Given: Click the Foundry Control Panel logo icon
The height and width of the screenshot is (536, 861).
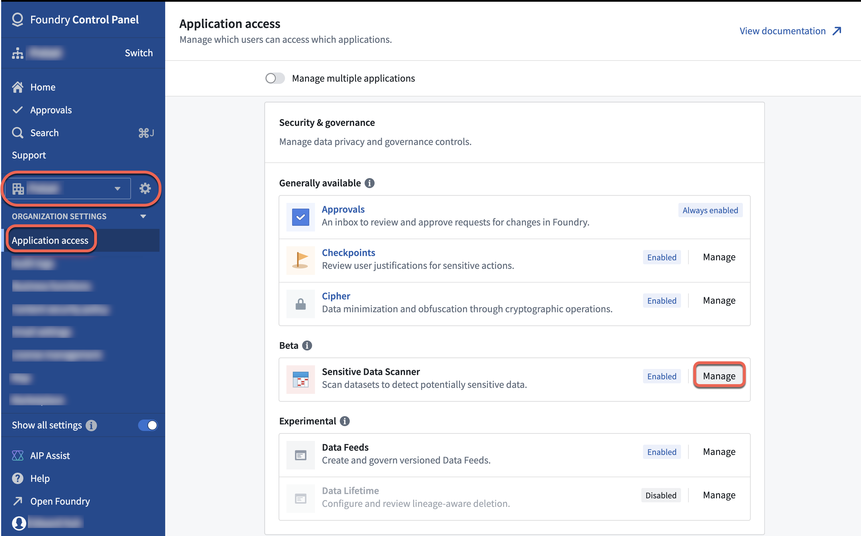Looking at the screenshot, I should [17, 19].
